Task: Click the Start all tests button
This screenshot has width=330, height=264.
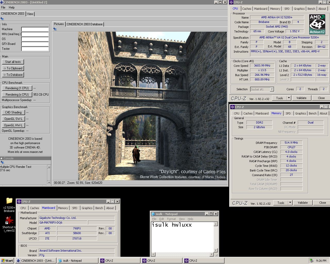Action: 13,62
